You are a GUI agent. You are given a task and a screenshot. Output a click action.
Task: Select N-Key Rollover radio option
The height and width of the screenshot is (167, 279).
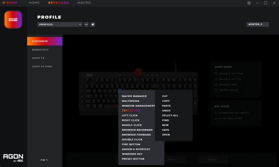click(x=216, y=118)
